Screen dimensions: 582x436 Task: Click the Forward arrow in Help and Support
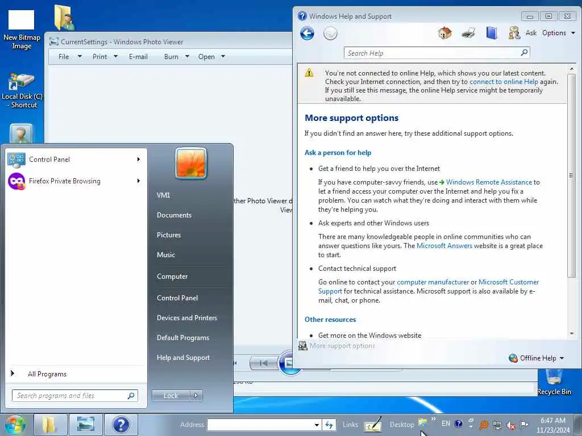(x=330, y=33)
